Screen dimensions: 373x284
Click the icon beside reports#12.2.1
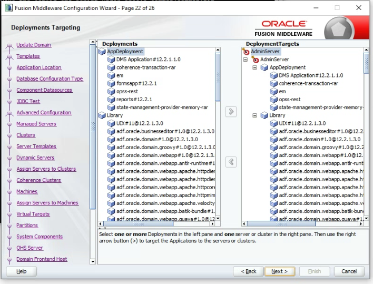tap(111, 100)
